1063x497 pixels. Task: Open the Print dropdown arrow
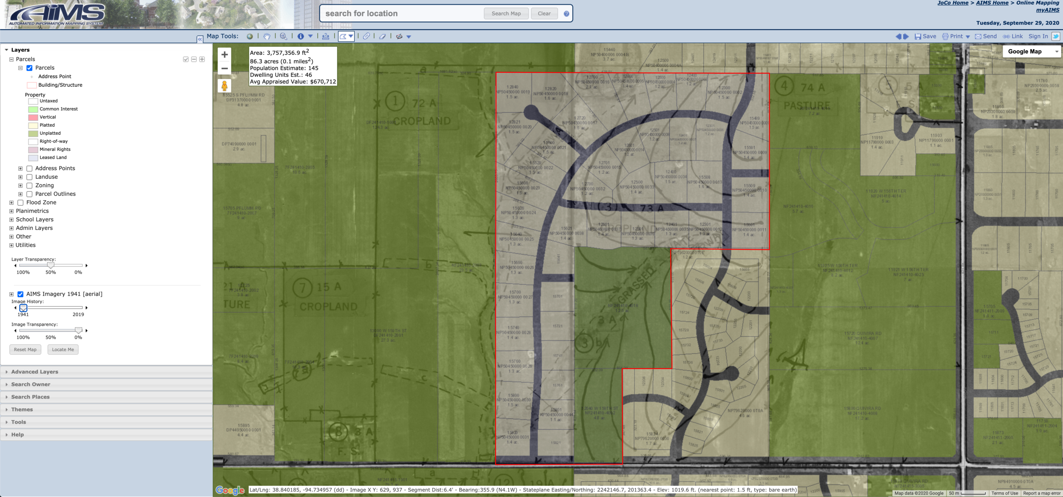tap(968, 37)
